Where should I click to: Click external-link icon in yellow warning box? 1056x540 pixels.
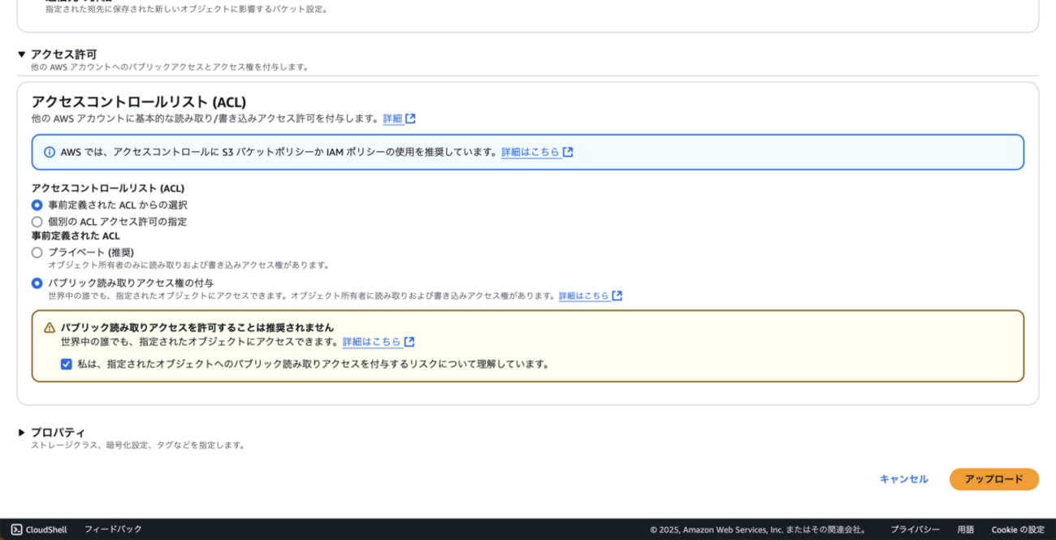(x=409, y=342)
